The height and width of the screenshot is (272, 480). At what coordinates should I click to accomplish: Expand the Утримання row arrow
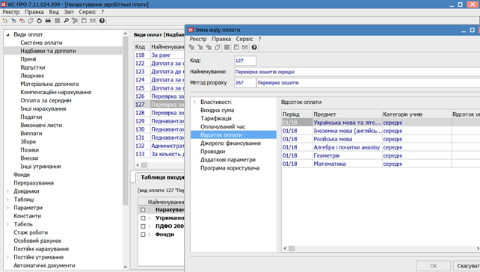click(150, 218)
